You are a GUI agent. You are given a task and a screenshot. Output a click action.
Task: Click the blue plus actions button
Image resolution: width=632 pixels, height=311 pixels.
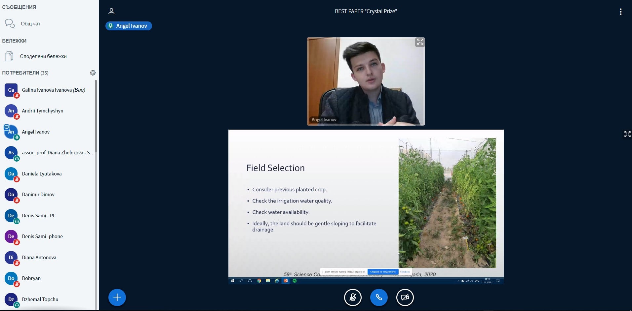point(117,297)
